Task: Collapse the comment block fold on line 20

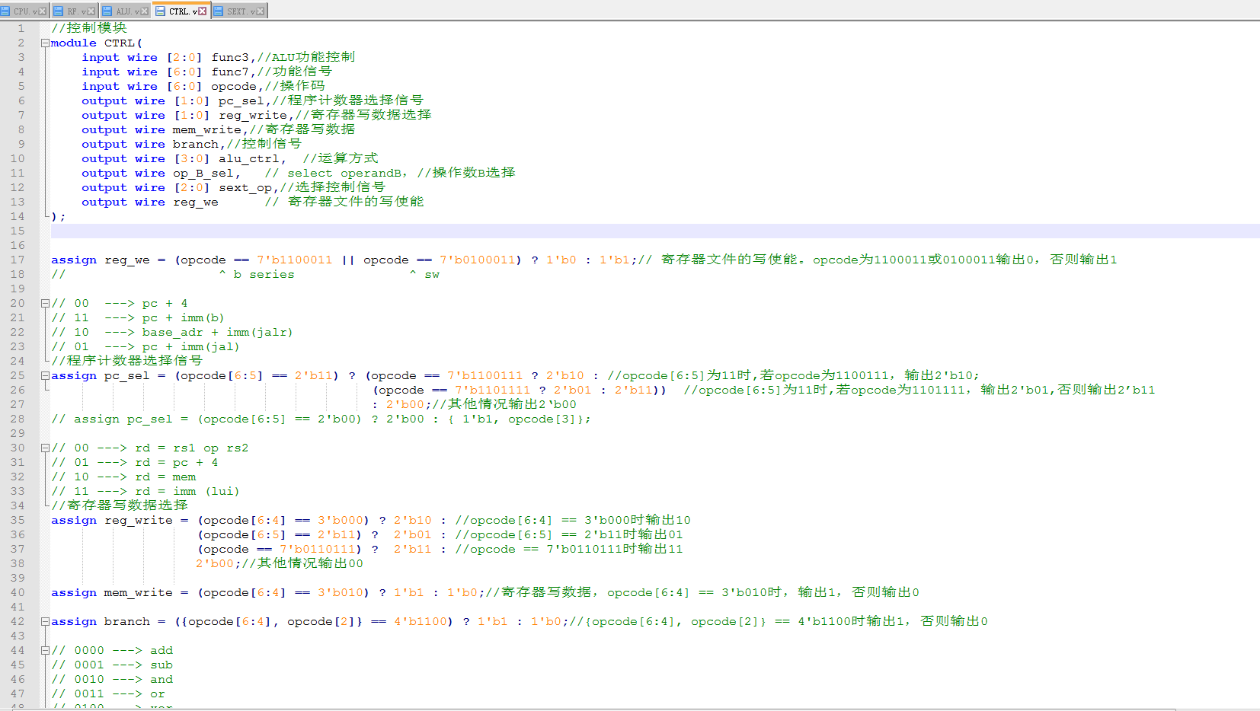Action: (x=45, y=304)
